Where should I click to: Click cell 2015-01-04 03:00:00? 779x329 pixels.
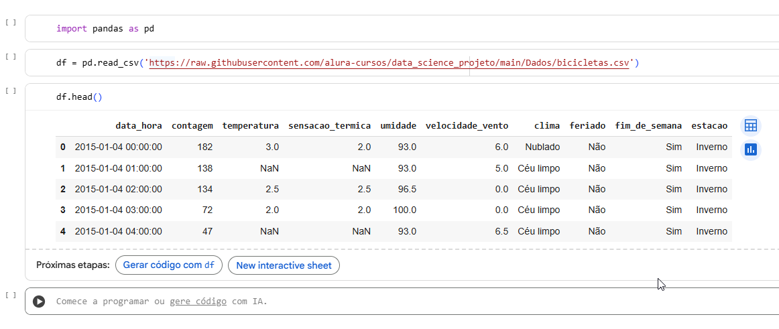118,210
